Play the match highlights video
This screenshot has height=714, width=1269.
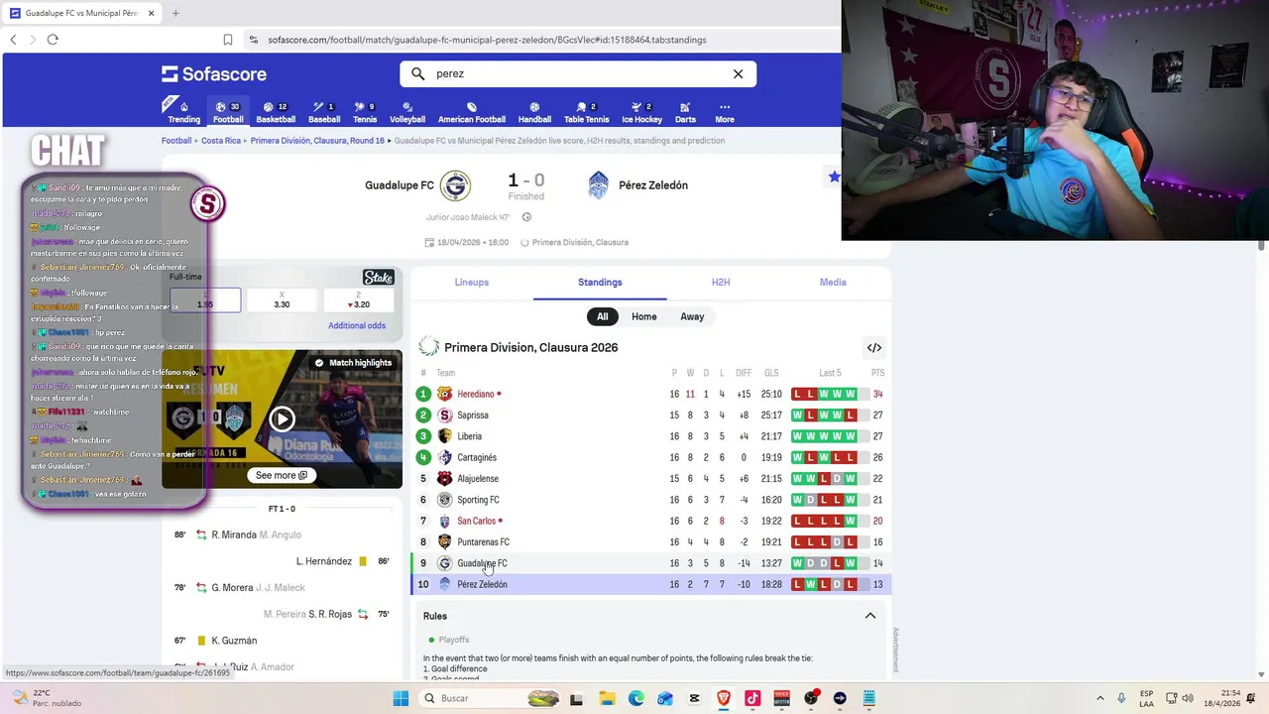(282, 418)
